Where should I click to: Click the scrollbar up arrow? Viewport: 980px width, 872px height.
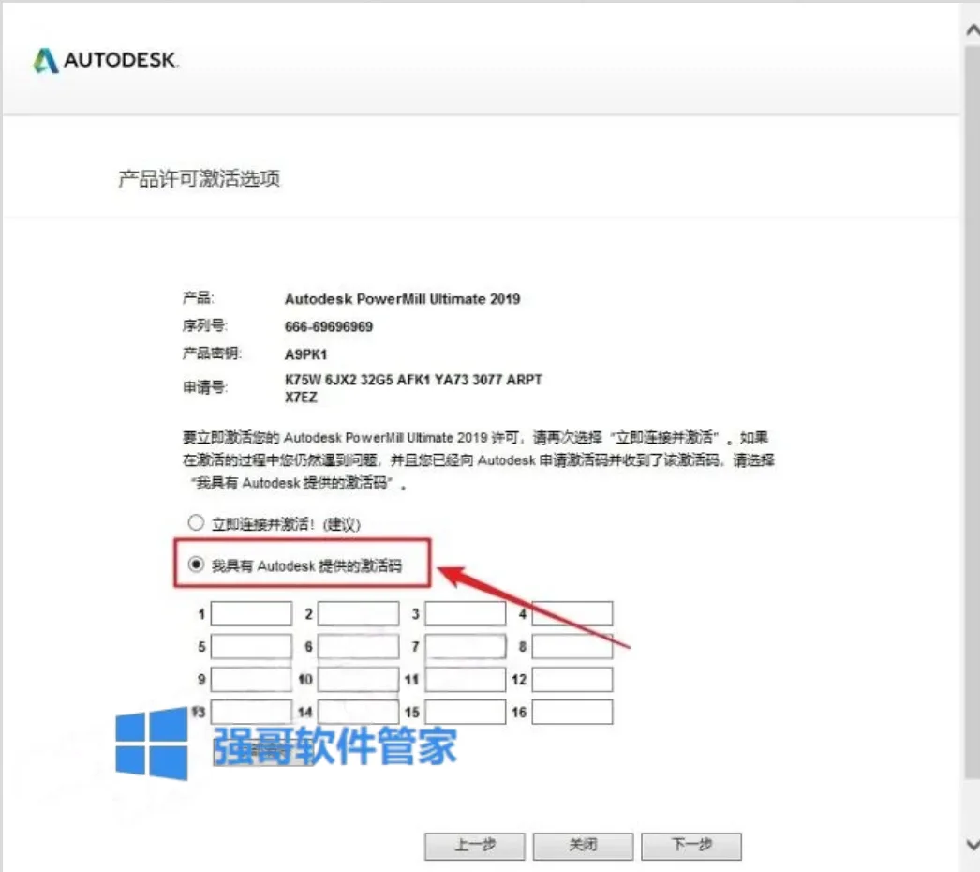973,30
